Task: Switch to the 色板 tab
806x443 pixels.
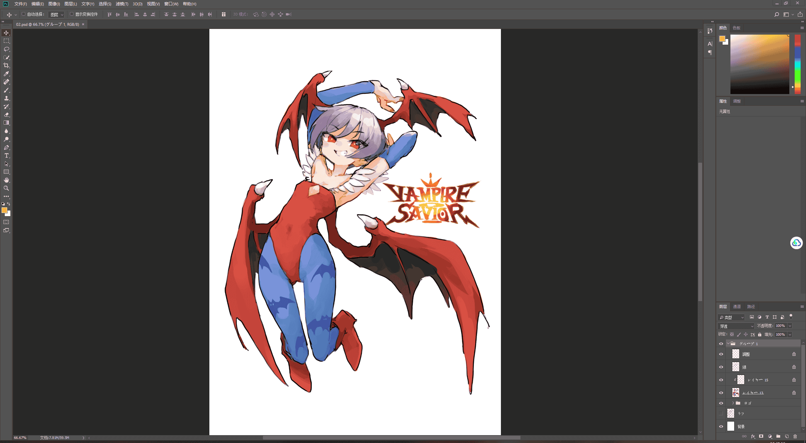Action: pyautogui.click(x=736, y=28)
